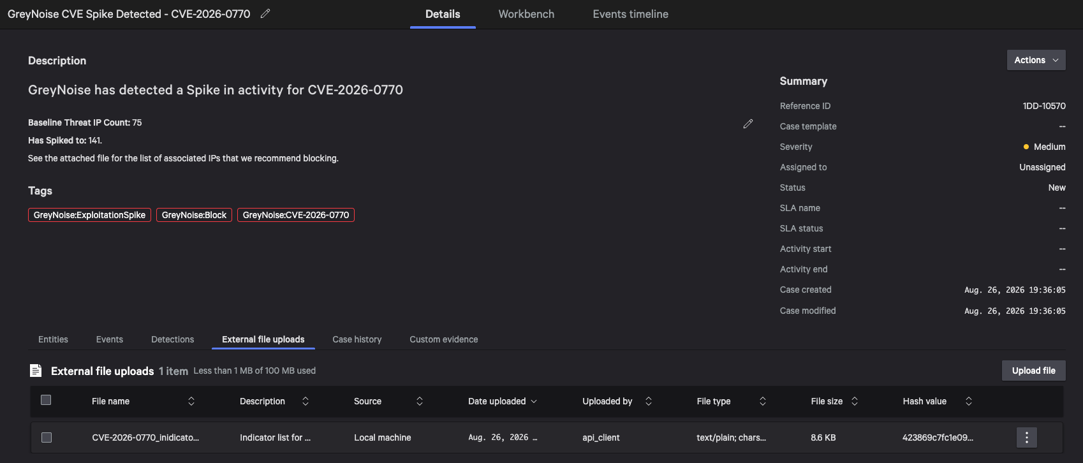Screen dimensions: 1083x463
Task: Edit the description using the pencil icon
Action: click(748, 124)
